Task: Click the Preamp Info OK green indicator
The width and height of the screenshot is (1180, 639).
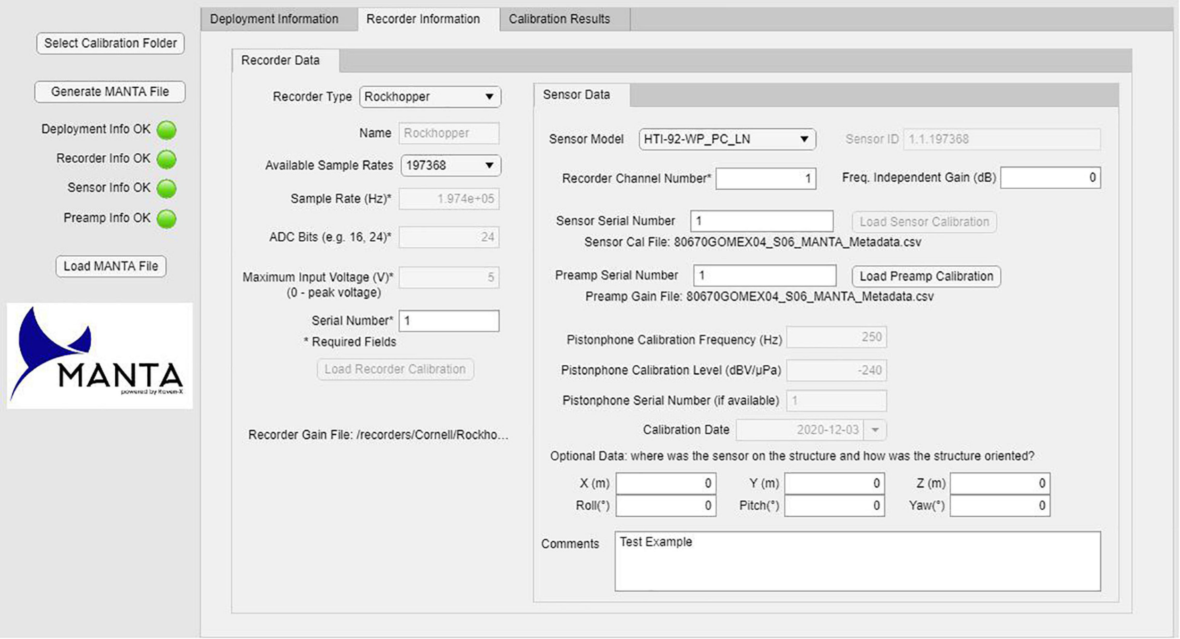Action: click(x=167, y=219)
